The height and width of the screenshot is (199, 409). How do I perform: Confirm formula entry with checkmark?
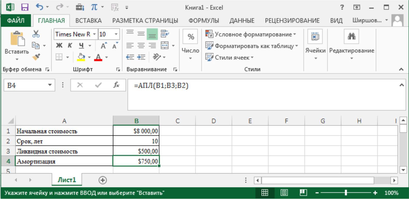pyautogui.click(x=98, y=85)
